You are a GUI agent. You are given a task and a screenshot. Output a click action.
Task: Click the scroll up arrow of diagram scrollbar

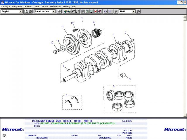185,16
